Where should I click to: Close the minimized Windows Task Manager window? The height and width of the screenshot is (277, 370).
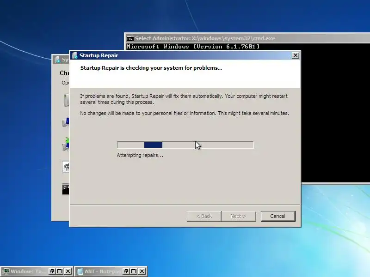68,271
